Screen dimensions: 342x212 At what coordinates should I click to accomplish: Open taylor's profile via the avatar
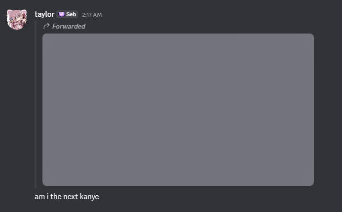point(17,19)
